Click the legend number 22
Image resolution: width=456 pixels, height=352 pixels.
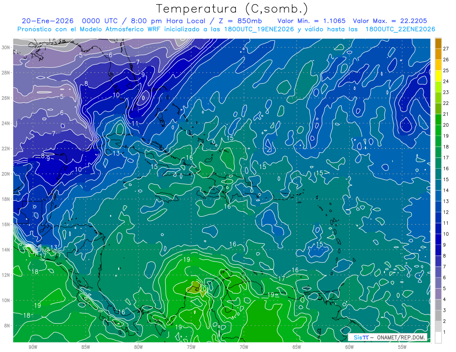pos(446,103)
